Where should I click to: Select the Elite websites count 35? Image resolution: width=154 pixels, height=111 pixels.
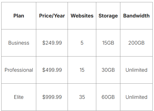[x=82, y=97]
